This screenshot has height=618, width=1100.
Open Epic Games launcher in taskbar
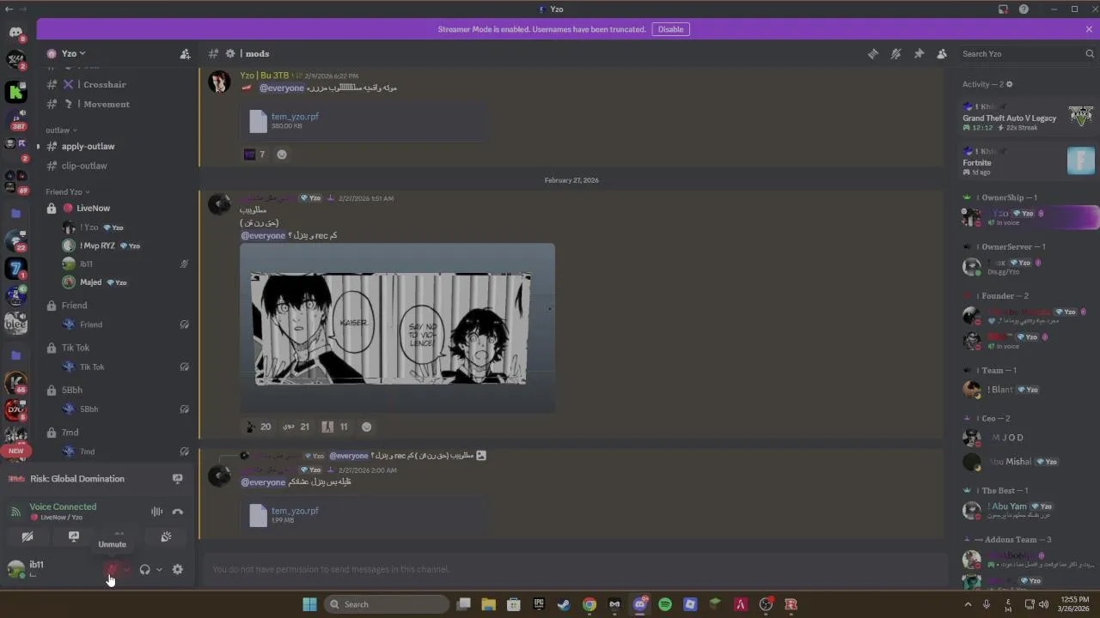coord(539,604)
